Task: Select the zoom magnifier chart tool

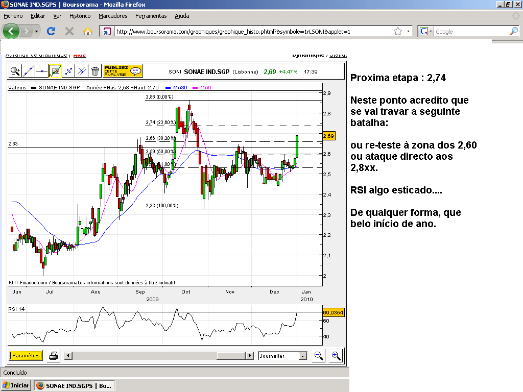Action: [15, 71]
